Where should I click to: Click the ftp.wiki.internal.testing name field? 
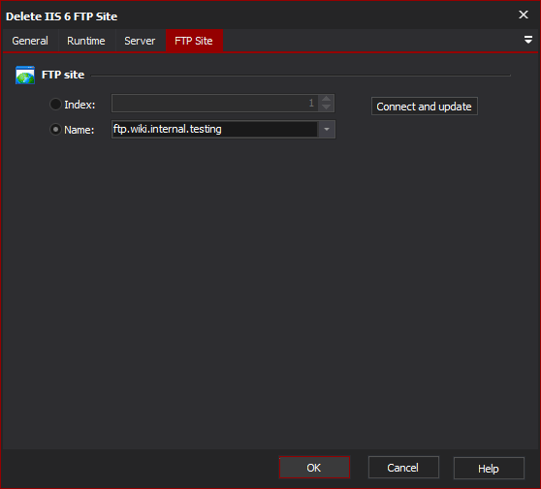pos(214,129)
